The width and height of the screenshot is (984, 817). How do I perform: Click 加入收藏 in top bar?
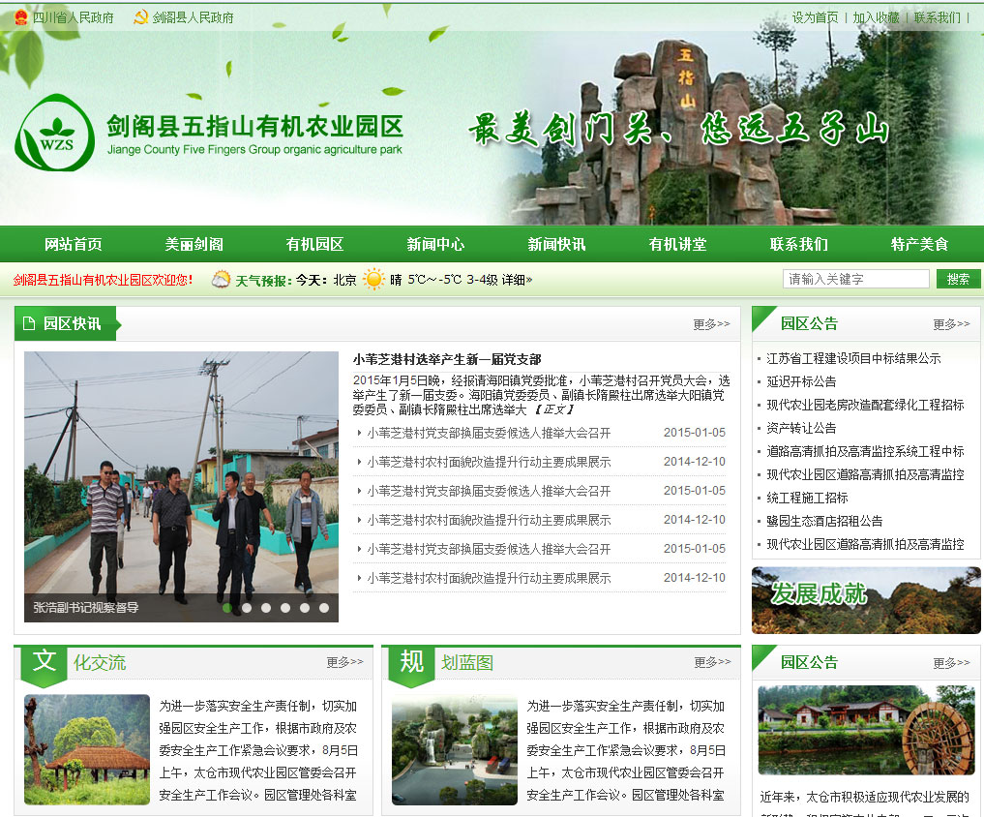(876, 17)
